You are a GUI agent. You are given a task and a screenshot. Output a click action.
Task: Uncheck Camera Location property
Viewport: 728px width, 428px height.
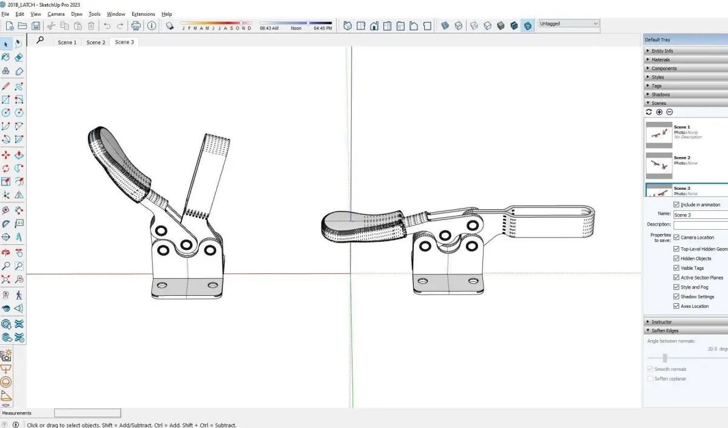[x=676, y=237]
